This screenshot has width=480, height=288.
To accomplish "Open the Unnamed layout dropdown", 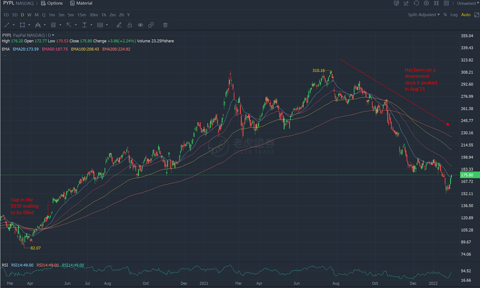I will 468,3.
